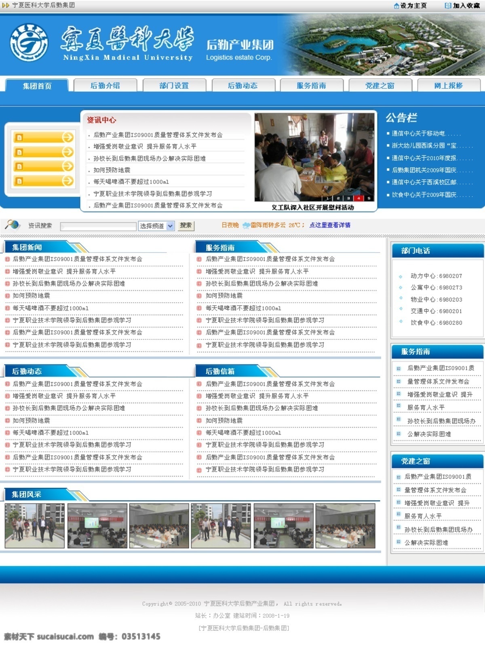
Task: Click the first yellow arrow button
Action: (x=44, y=137)
